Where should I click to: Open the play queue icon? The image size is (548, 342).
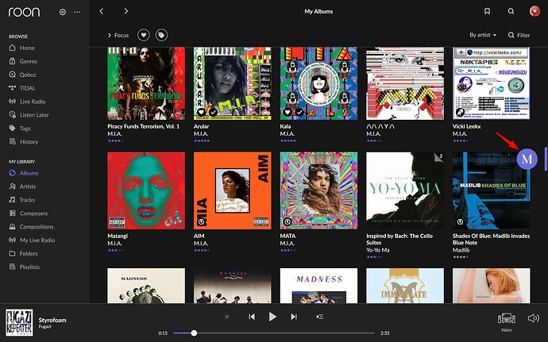coord(319,317)
